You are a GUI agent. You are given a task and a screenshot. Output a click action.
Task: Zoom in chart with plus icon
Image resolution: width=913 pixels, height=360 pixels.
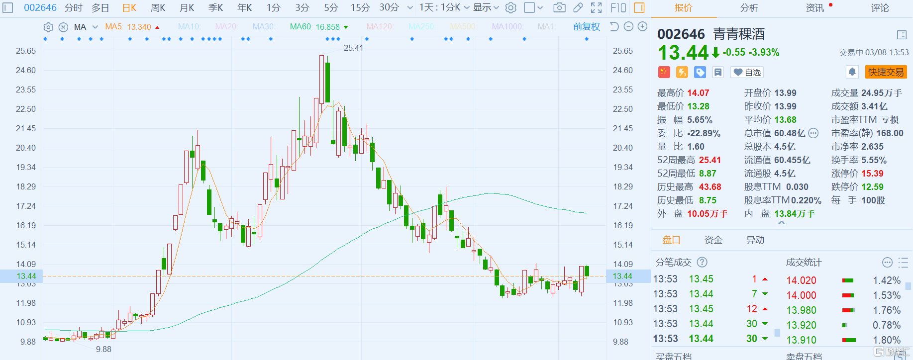pos(643,26)
